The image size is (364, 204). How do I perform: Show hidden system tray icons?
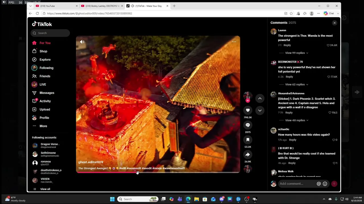pyautogui.click(x=324, y=199)
